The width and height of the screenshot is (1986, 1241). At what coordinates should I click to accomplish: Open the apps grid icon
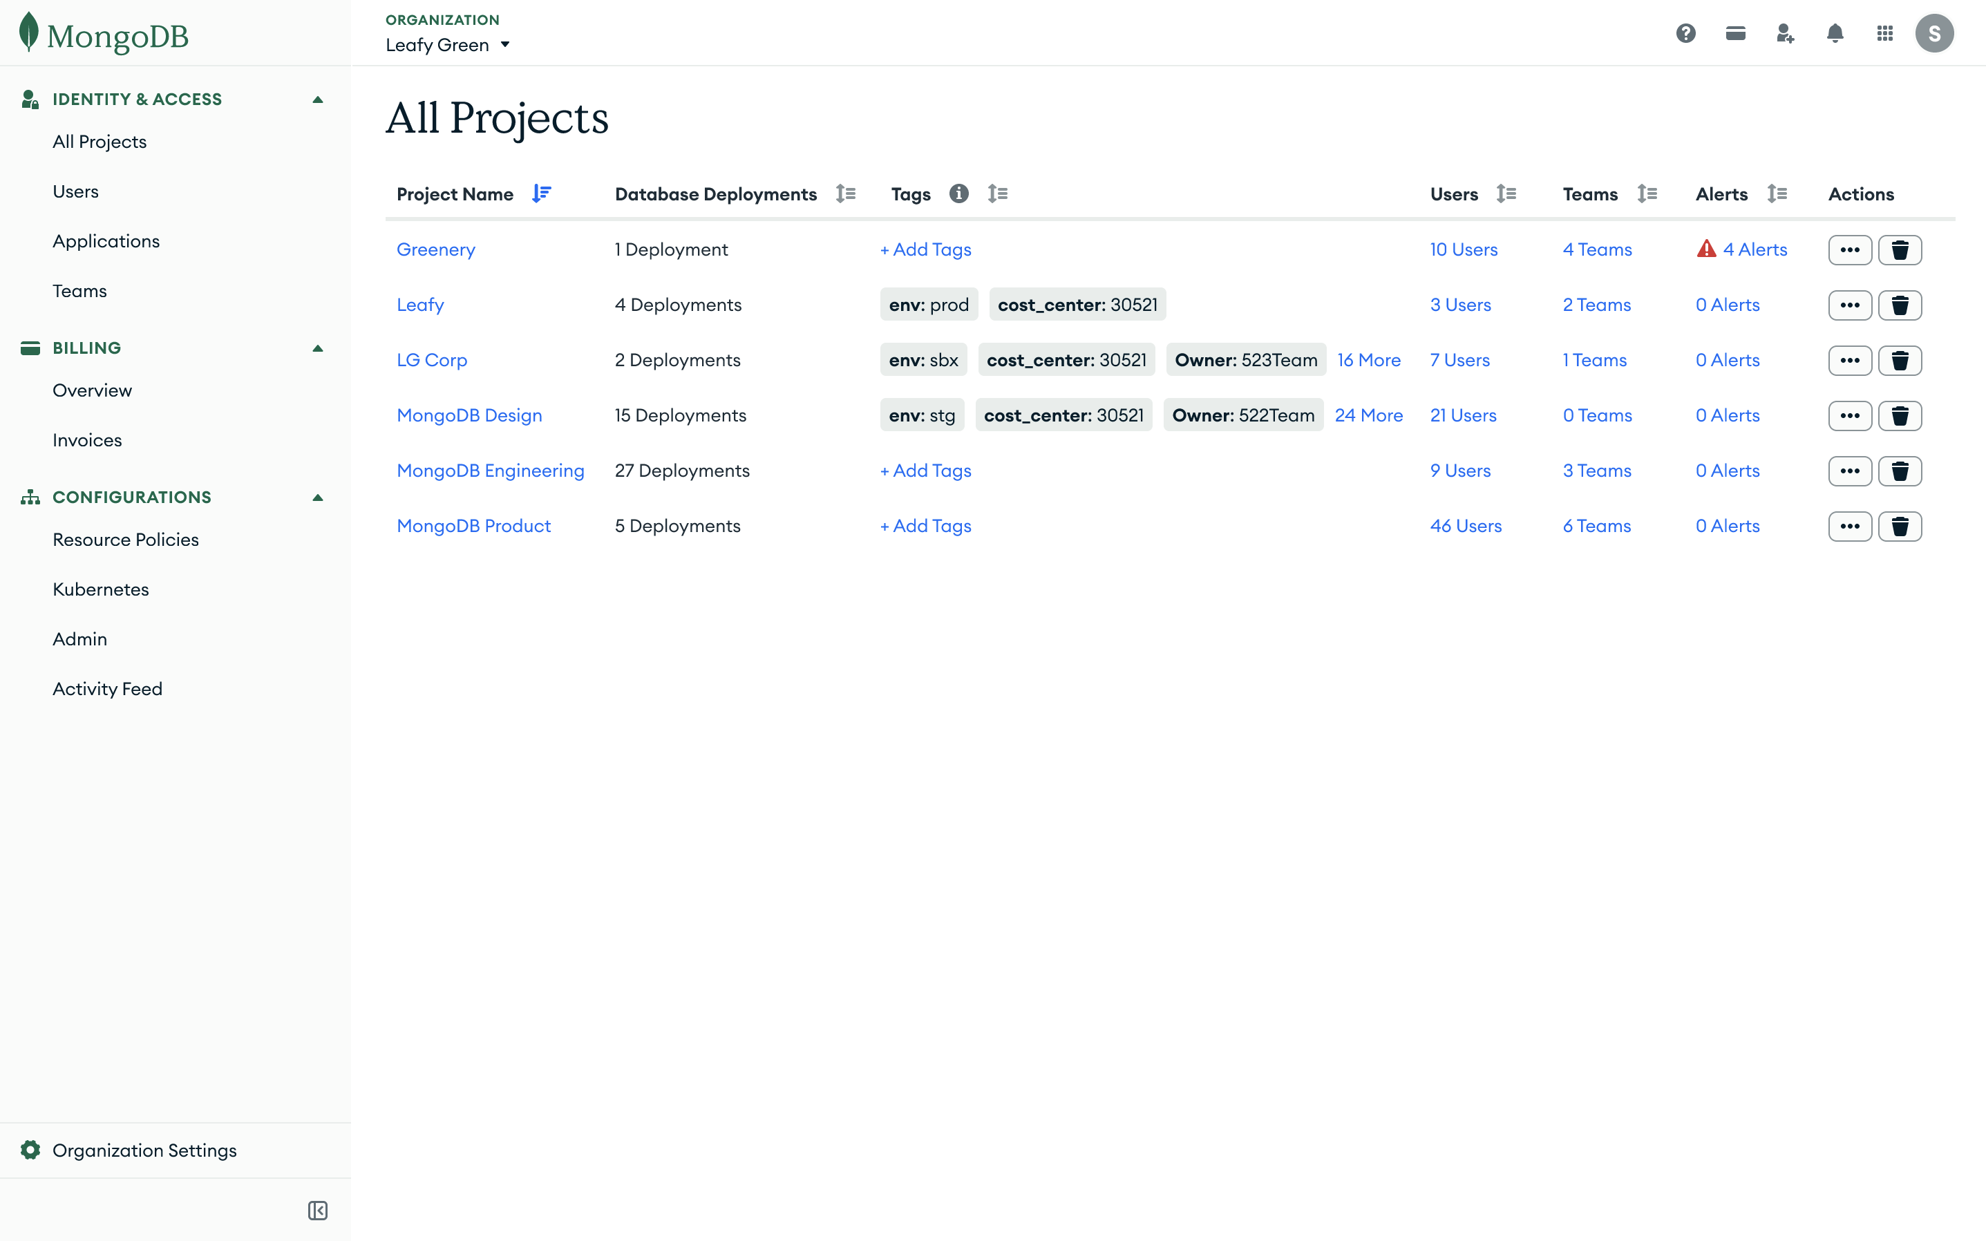coord(1885,33)
